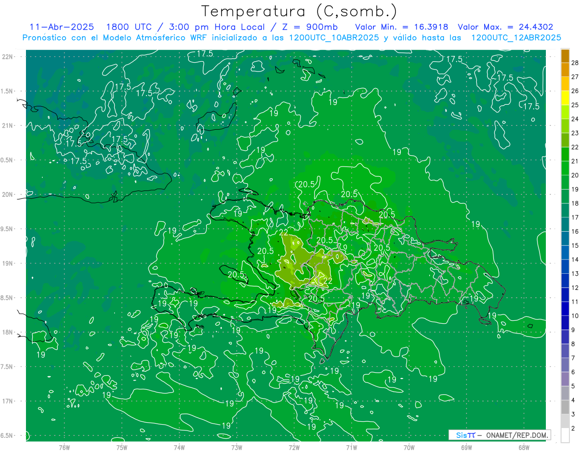Click the color bar label '14'

[575, 260]
